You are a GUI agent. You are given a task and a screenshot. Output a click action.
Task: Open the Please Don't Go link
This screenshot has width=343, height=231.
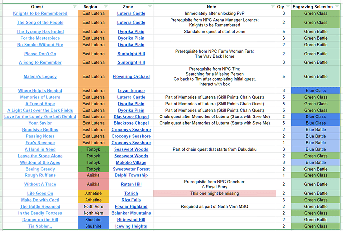40,54
